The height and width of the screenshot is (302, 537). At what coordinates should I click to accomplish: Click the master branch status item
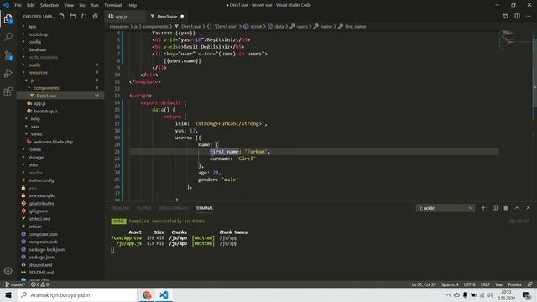[15, 284]
